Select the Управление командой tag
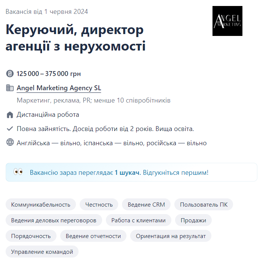 coord(42,252)
